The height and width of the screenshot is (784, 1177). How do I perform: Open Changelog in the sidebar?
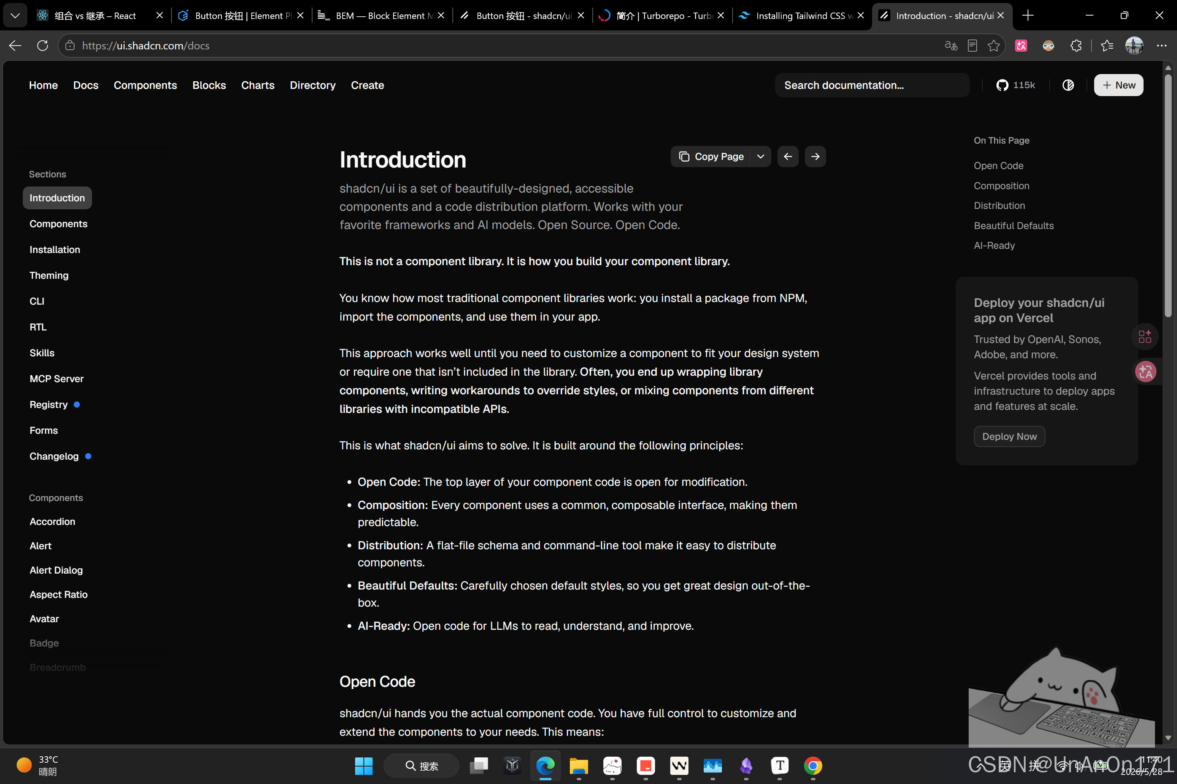click(54, 456)
